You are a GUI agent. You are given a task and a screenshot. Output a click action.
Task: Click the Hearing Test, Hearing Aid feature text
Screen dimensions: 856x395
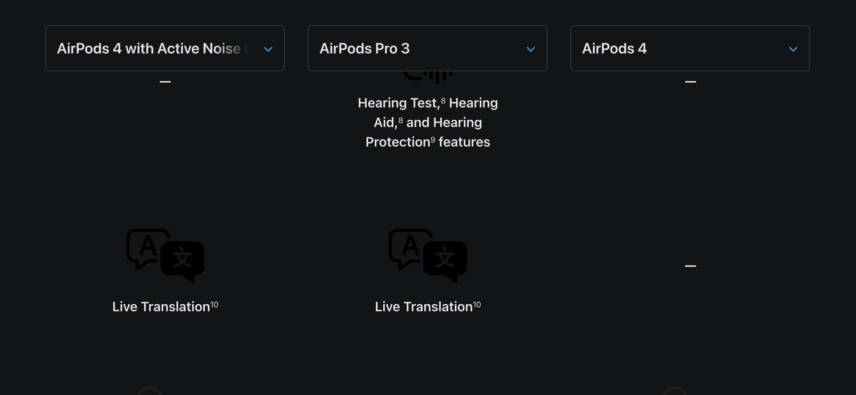428,122
